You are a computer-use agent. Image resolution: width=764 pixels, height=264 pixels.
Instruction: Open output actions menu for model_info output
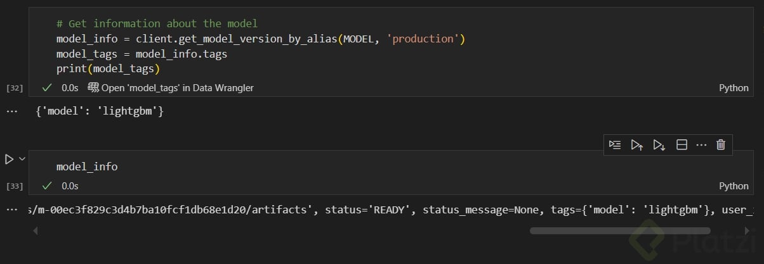coord(10,210)
